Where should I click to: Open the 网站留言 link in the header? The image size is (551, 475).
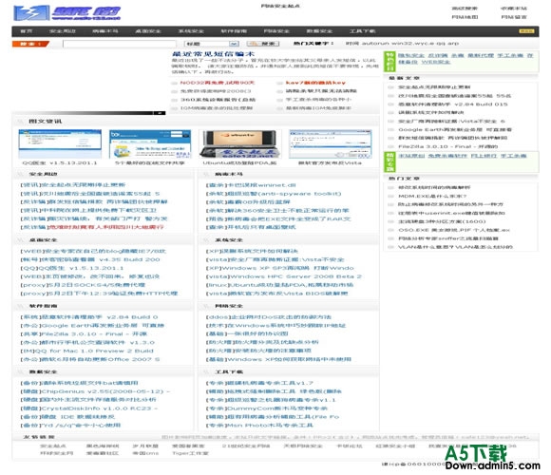514,17
